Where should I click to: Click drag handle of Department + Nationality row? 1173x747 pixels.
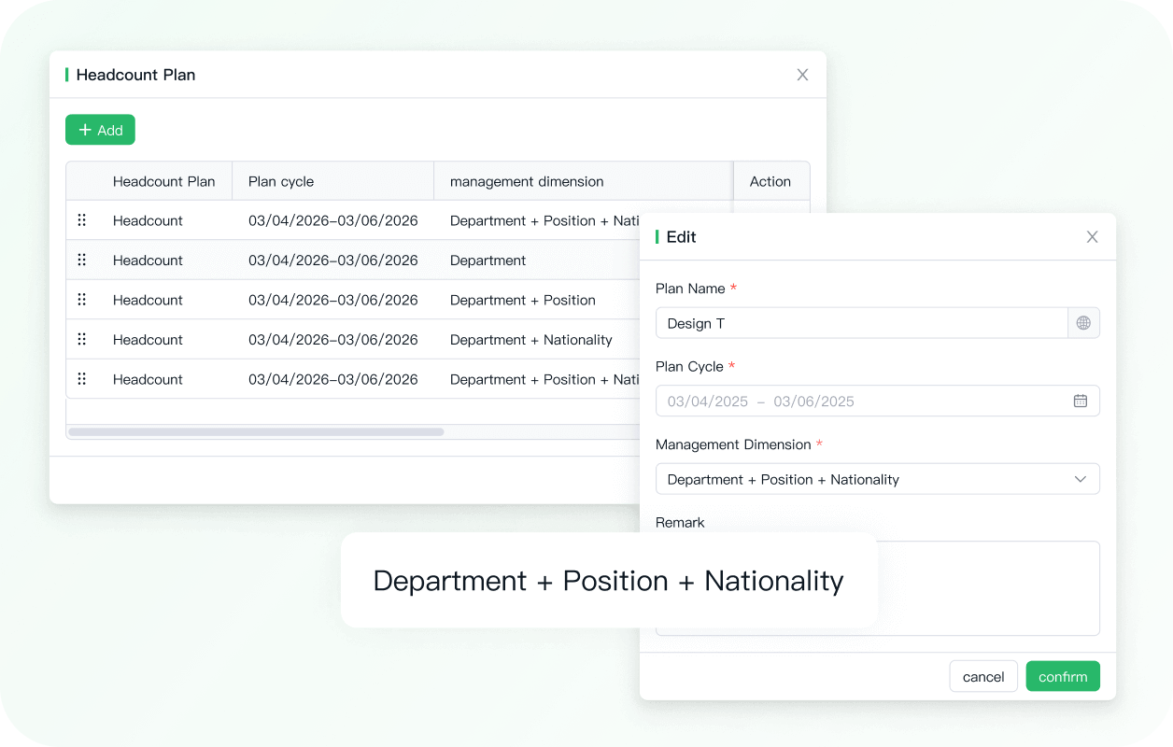[x=82, y=340]
